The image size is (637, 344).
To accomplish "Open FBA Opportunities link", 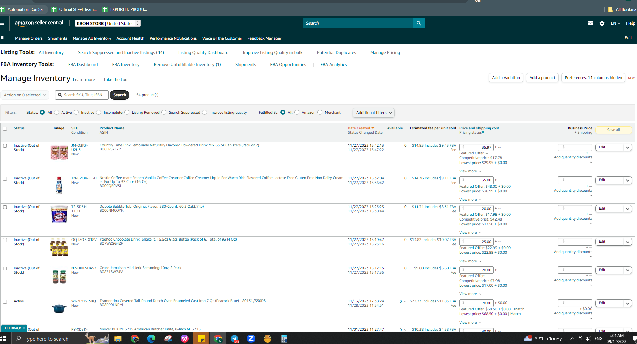I will 288,65.
